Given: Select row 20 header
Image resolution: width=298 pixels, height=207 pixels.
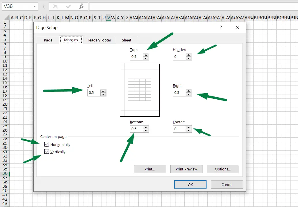Looking at the screenshot, I should point(5,105).
